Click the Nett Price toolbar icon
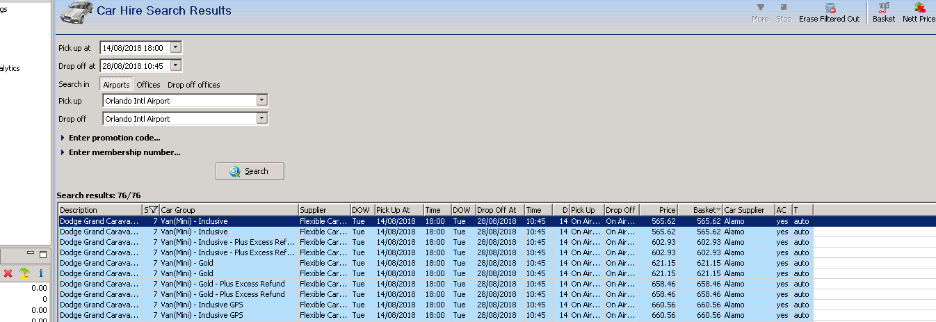 (x=919, y=13)
